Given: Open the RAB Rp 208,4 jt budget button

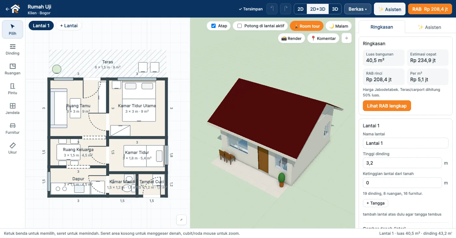Looking at the screenshot, I should pos(430,9).
